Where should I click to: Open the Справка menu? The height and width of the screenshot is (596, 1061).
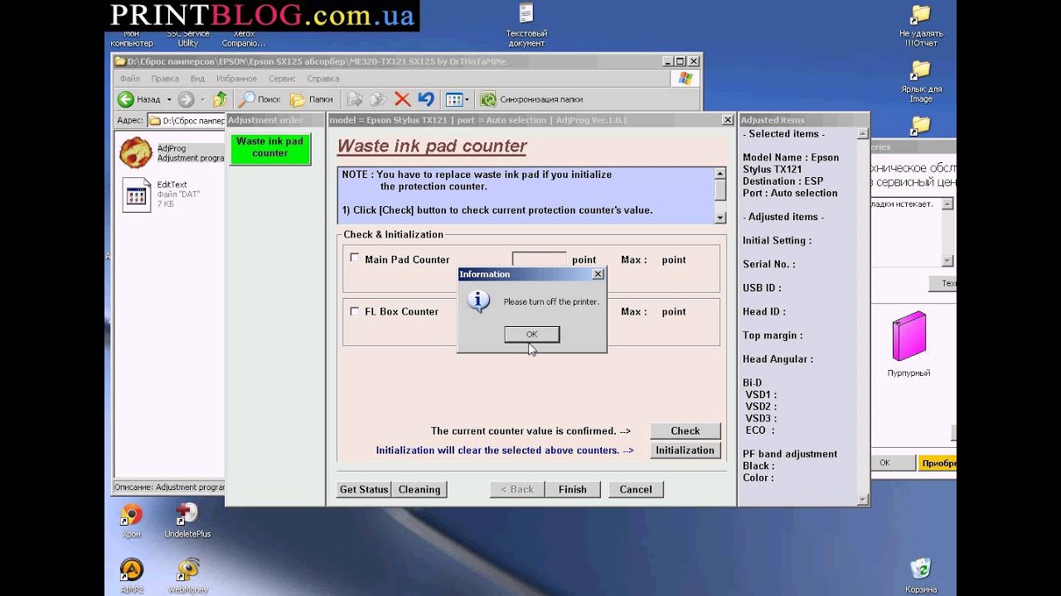tap(323, 79)
